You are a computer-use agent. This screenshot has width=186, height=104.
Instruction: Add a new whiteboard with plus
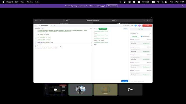coord(55,26)
